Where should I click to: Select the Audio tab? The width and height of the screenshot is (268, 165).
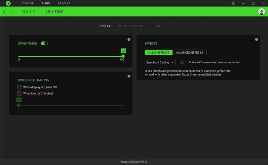click(46, 3)
